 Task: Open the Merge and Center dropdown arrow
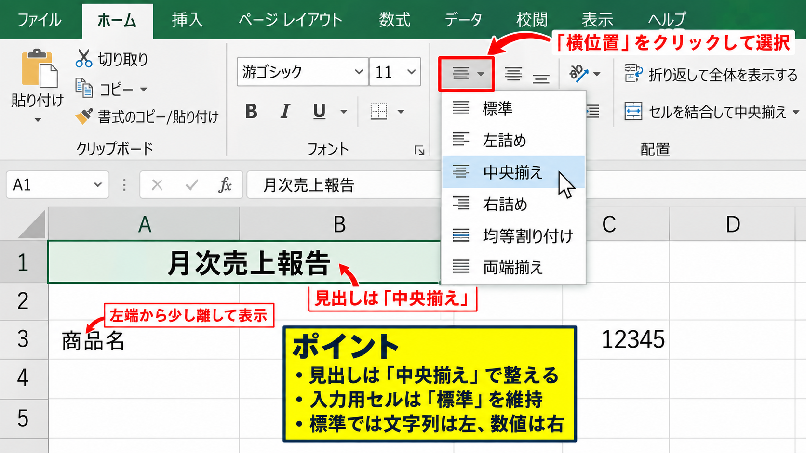pos(795,112)
